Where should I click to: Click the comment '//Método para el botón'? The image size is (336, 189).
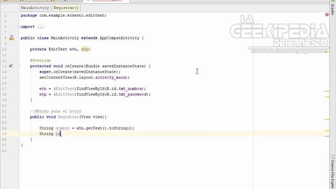[x=56, y=111]
